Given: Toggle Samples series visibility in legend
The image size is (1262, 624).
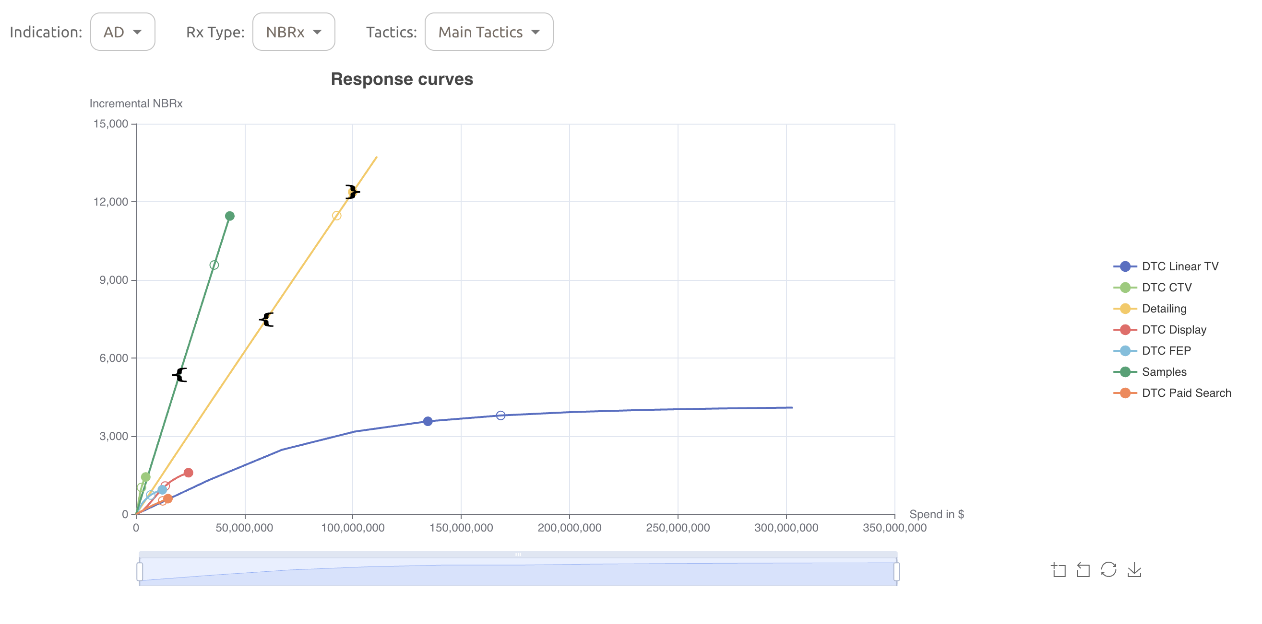Looking at the screenshot, I should click(x=1164, y=372).
